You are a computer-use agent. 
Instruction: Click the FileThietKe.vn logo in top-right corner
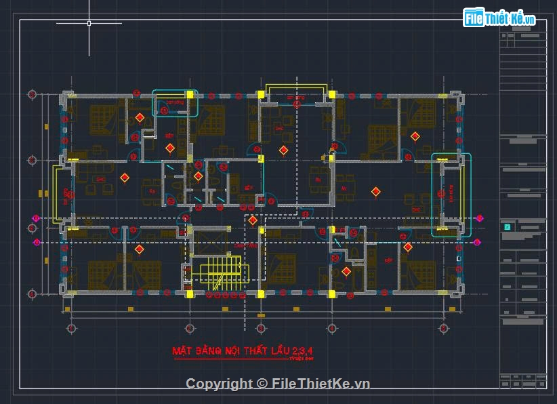pos(499,18)
